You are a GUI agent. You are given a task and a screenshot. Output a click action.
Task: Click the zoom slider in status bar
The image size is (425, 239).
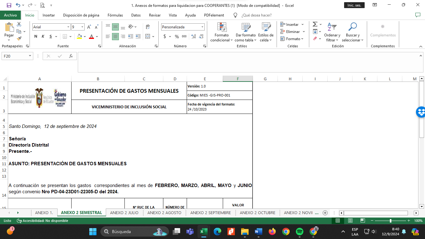click(x=390, y=221)
